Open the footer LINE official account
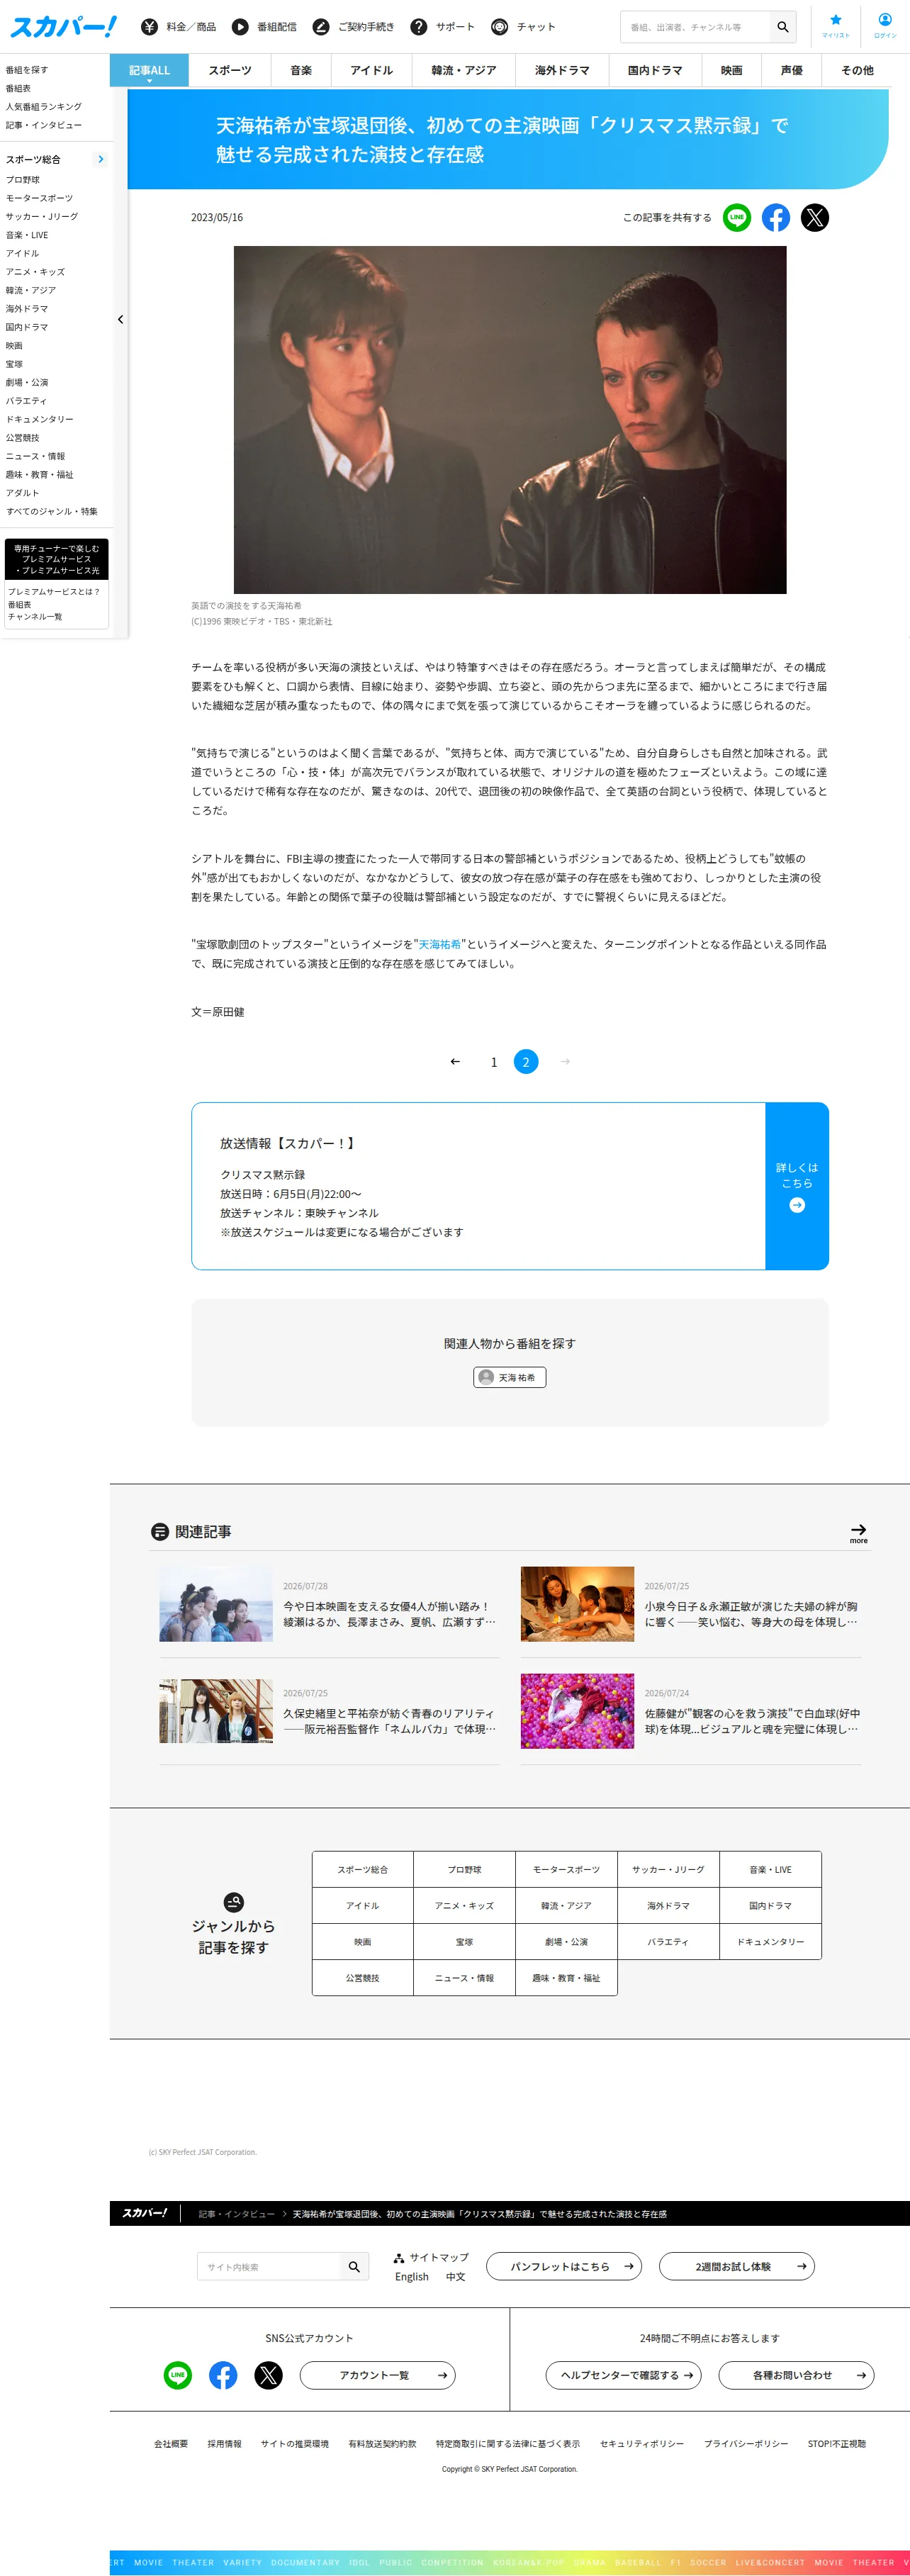The image size is (910, 2576). pos(178,2375)
